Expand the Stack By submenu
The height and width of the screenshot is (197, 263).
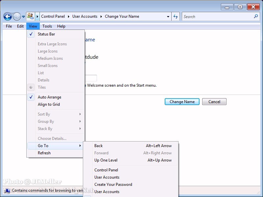[56, 129]
